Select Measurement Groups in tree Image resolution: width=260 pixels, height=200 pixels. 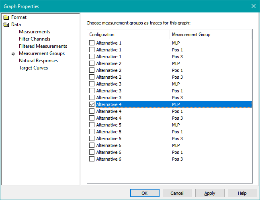point(42,53)
